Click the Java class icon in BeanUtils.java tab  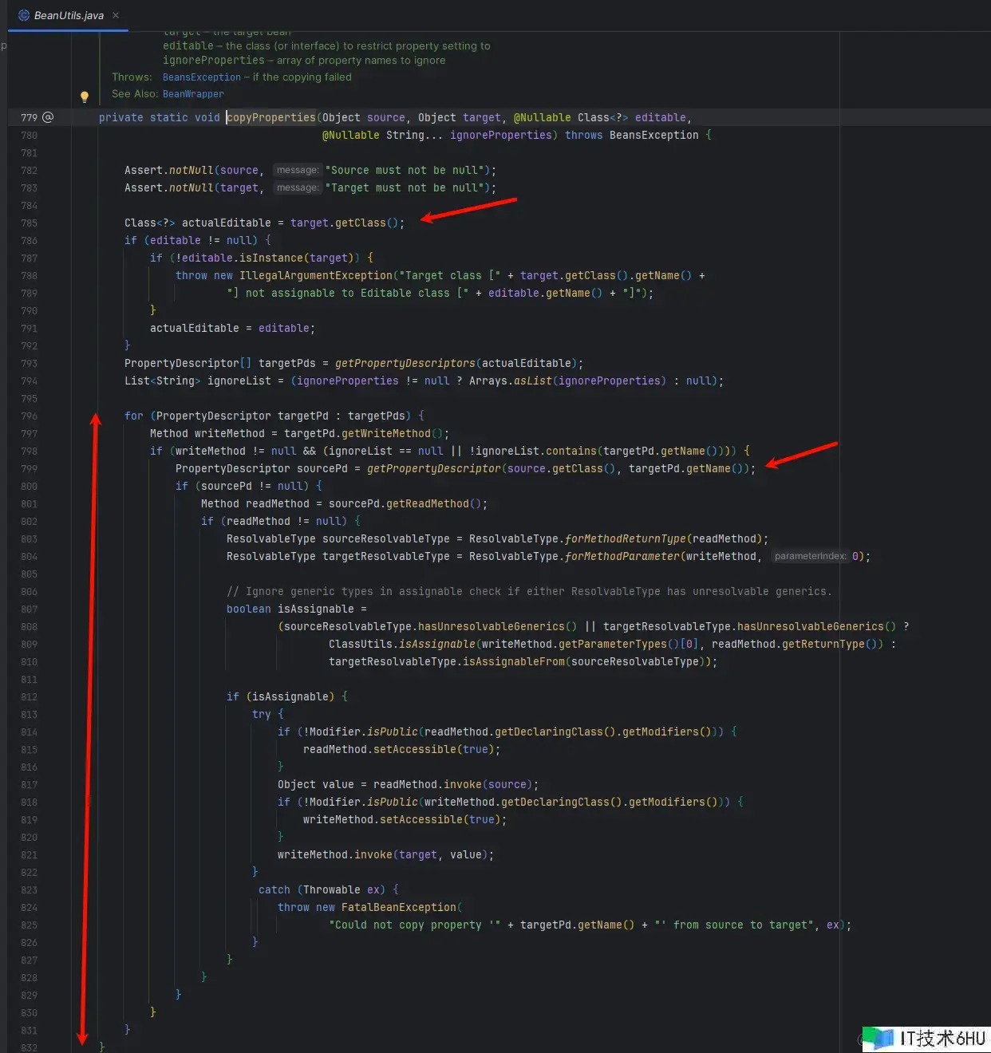click(x=24, y=15)
